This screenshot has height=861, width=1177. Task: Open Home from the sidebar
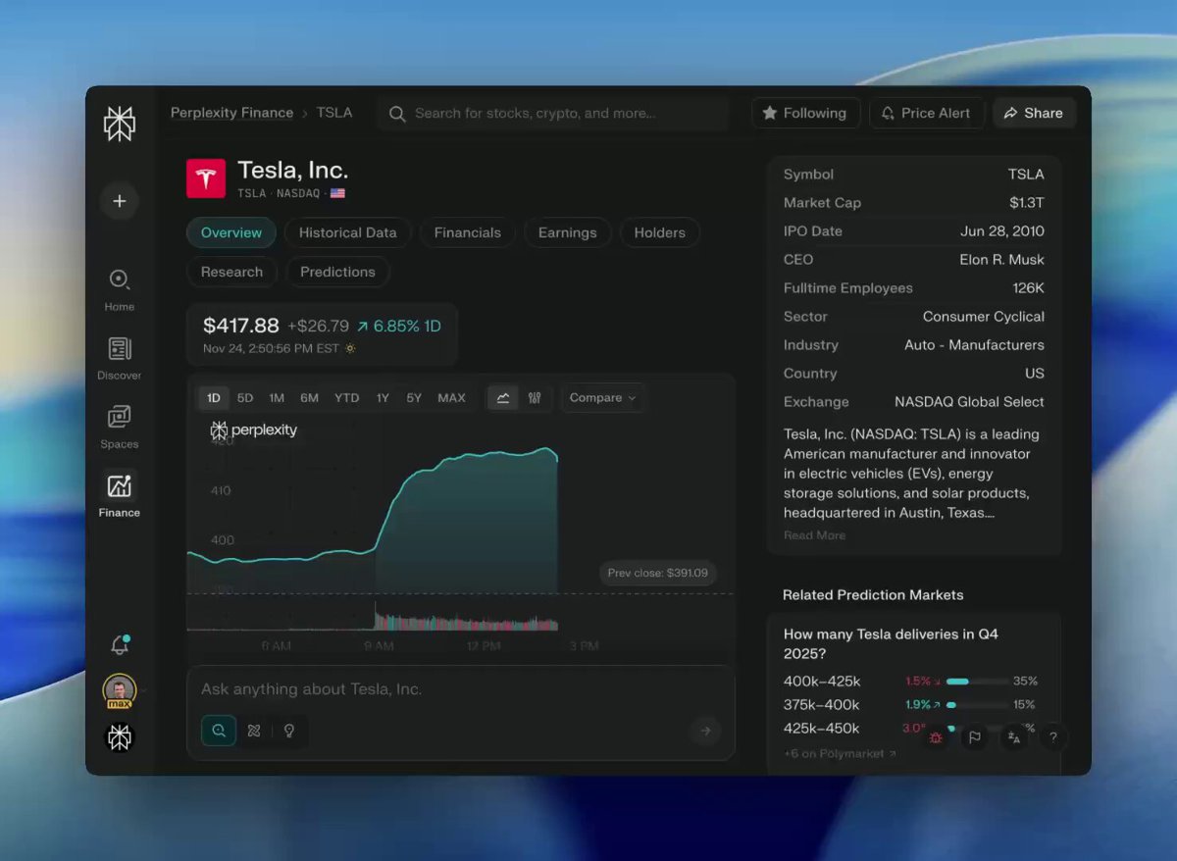tap(119, 289)
